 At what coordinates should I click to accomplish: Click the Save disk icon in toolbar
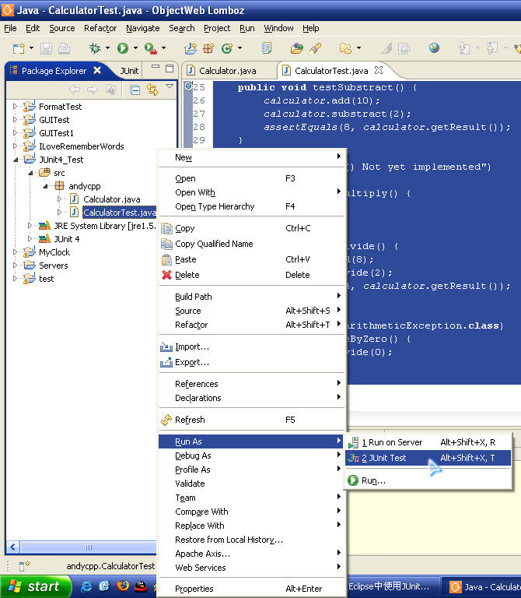click(45, 48)
